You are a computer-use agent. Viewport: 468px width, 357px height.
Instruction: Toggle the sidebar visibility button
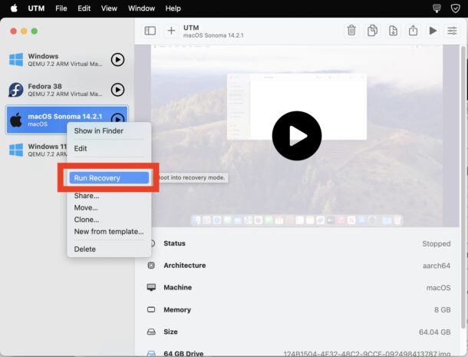(x=150, y=31)
